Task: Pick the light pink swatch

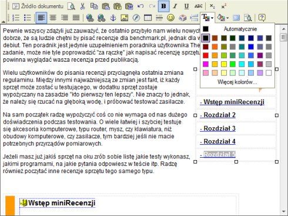Action: [x=206, y=73]
